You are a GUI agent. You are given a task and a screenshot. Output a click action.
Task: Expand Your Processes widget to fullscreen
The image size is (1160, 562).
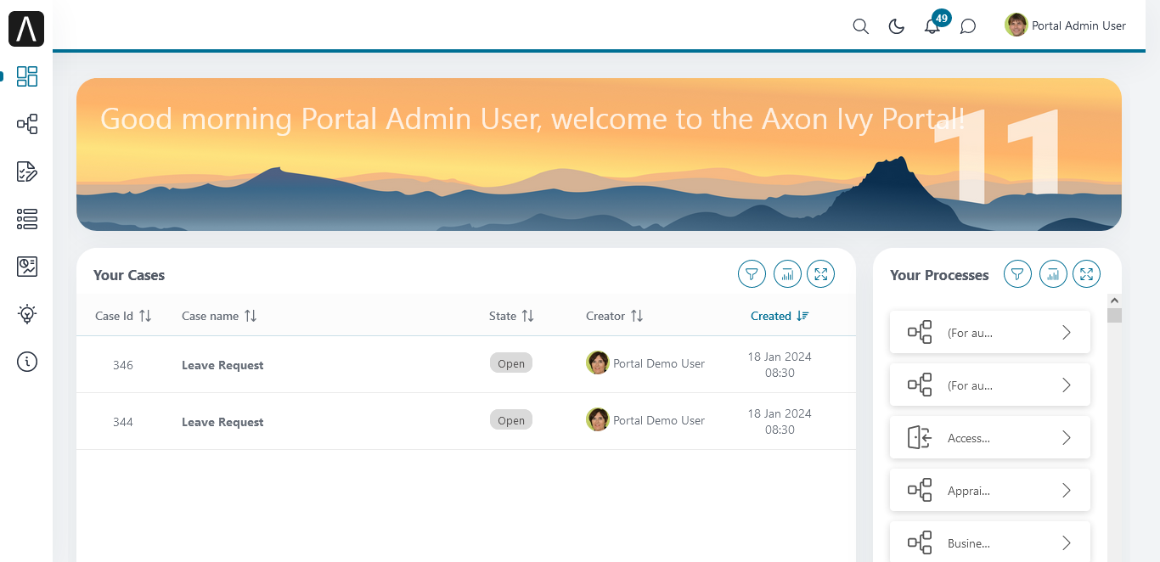coord(1087,274)
